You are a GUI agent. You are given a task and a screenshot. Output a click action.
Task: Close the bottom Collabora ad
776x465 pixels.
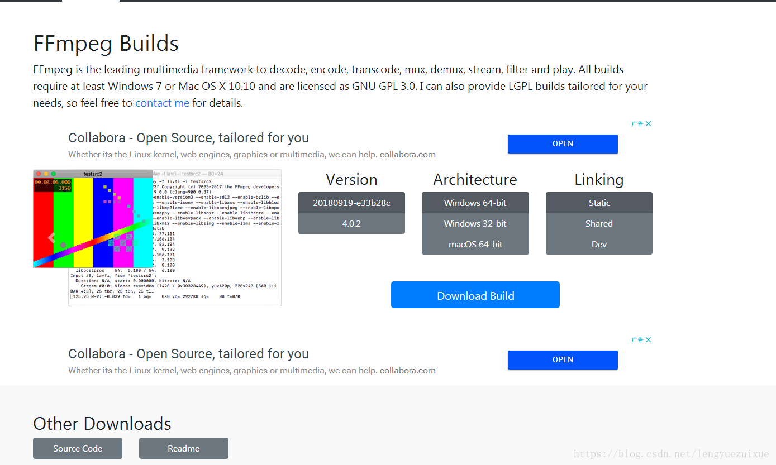pos(648,340)
